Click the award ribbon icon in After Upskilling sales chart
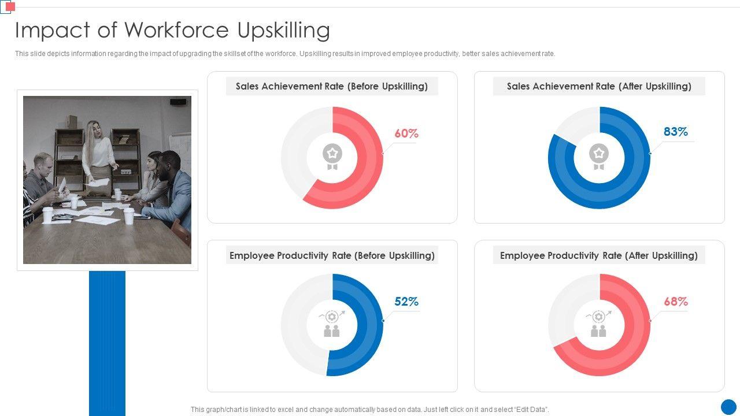This screenshot has width=740, height=416. [x=599, y=157]
